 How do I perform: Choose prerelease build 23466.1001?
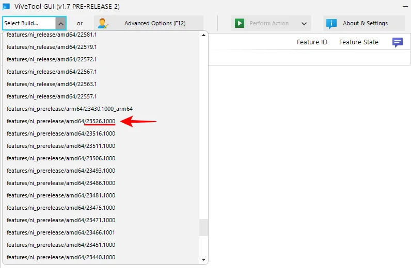(101, 232)
